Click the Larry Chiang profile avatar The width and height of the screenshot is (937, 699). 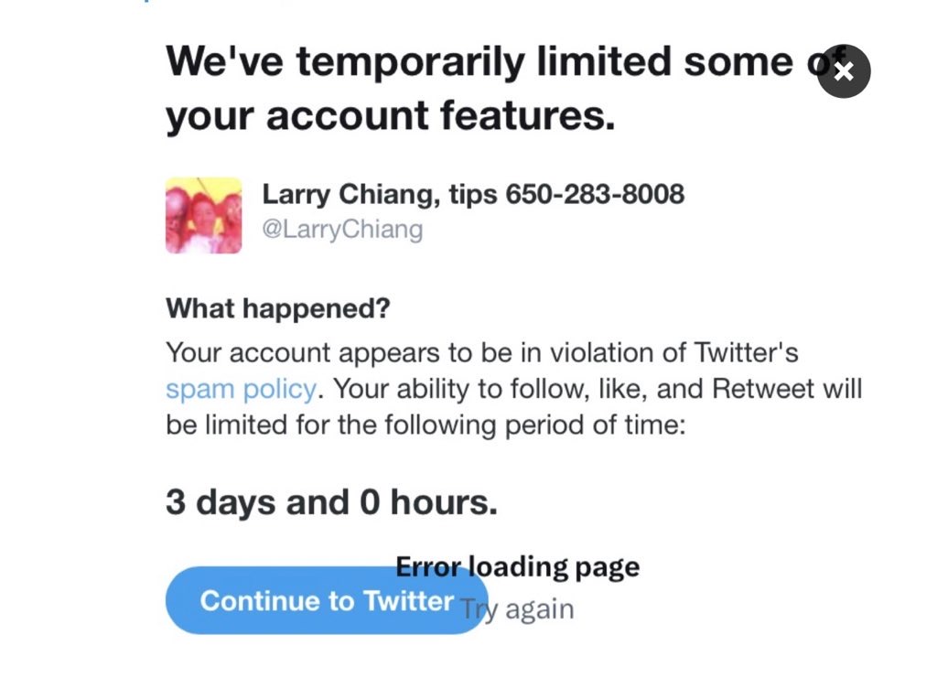coord(203,215)
